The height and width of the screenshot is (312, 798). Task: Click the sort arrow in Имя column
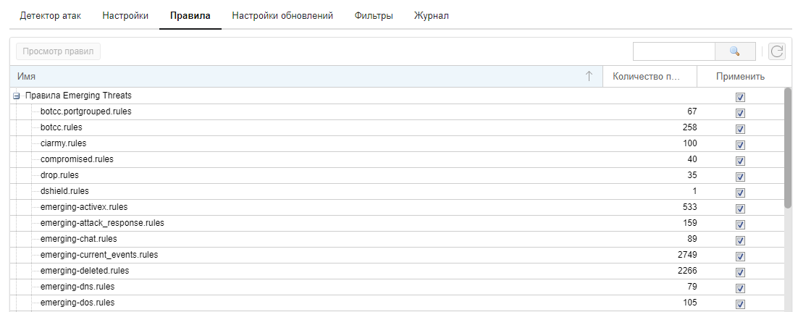pyautogui.click(x=589, y=76)
